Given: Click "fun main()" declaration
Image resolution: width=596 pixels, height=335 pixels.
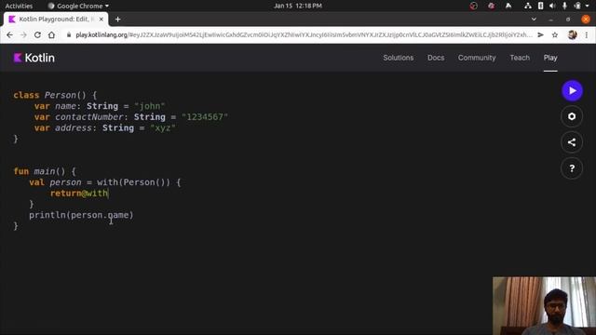Looking at the screenshot, I should tap(45, 171).
